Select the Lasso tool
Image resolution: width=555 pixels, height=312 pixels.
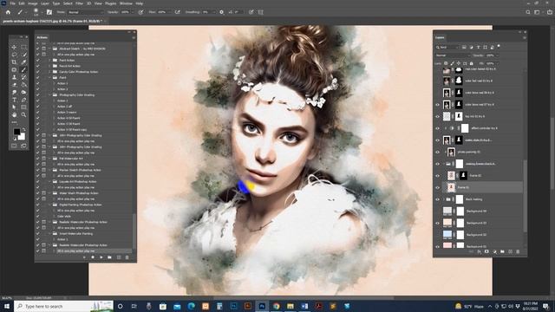[14, 55]
